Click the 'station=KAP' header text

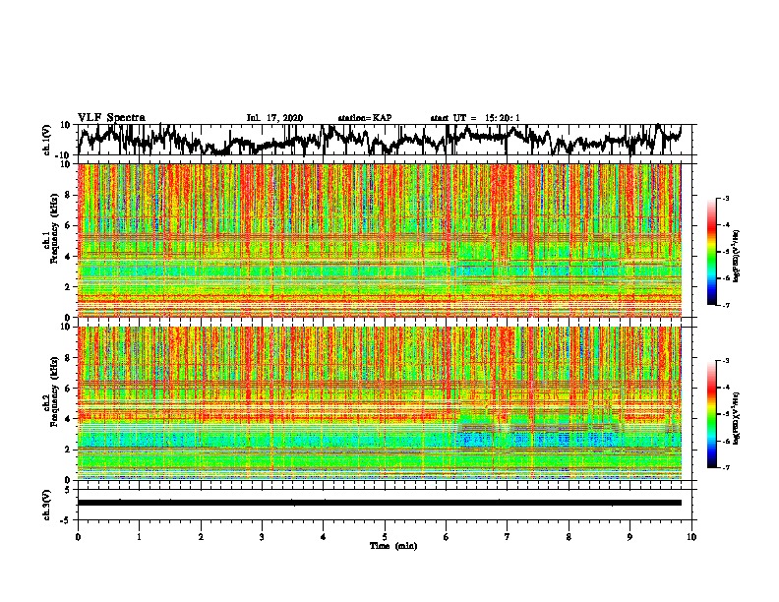point(365,118)
